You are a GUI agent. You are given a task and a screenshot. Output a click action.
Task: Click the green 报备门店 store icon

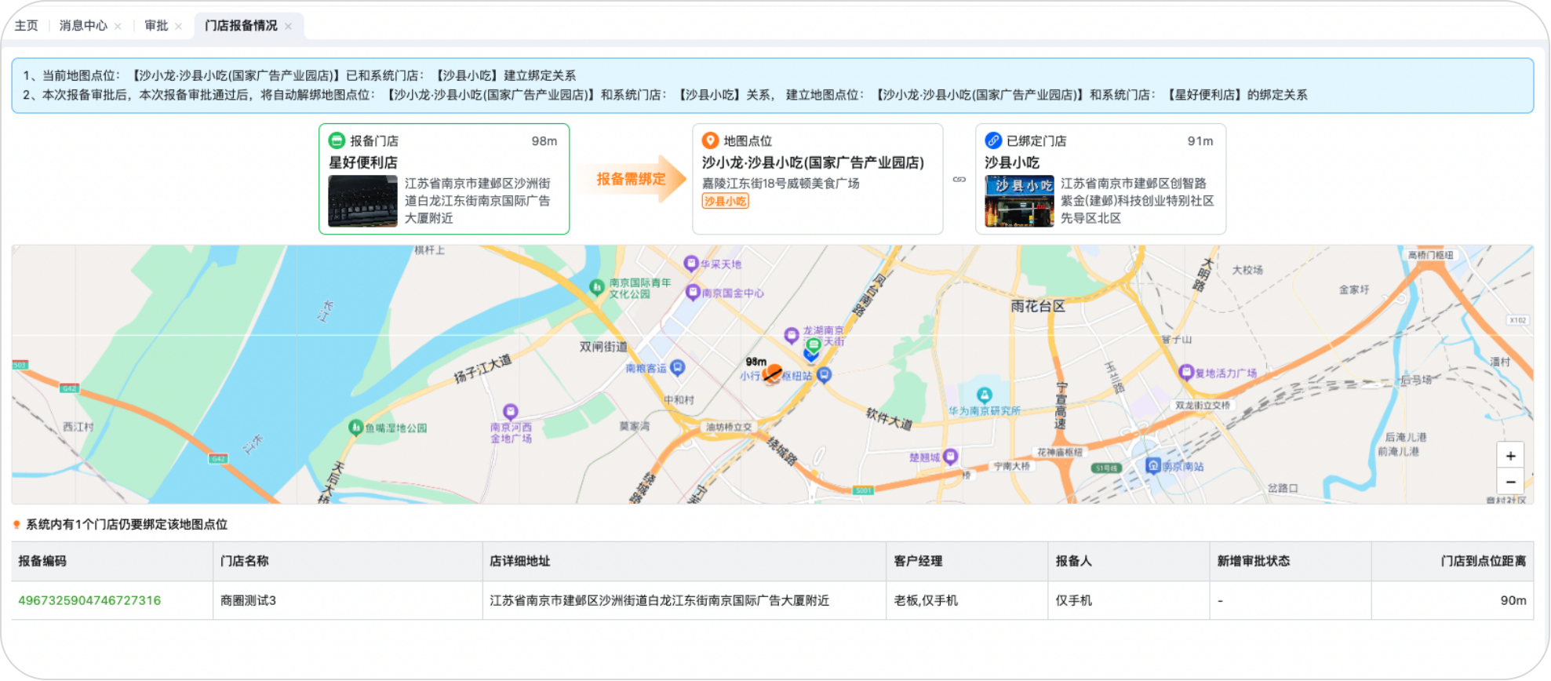[337, 140]
